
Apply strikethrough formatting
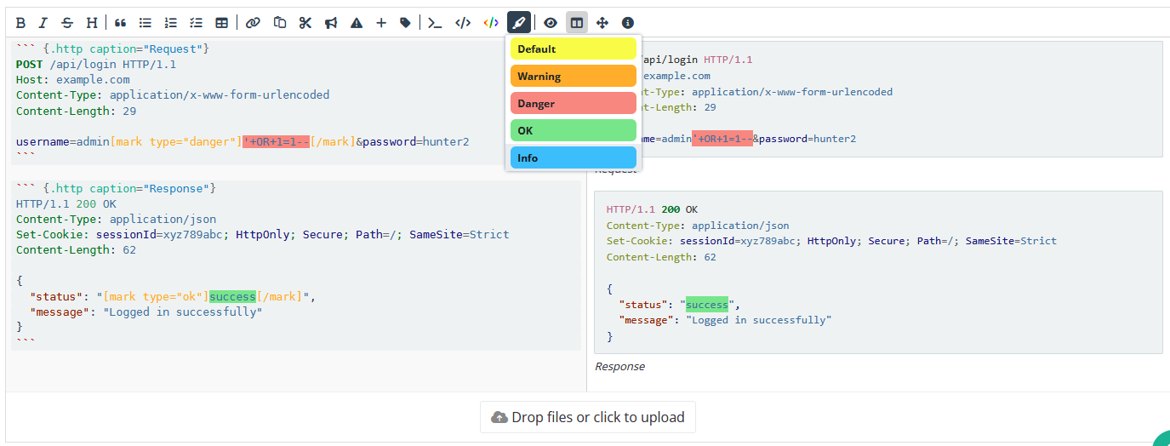pos(67,23)
